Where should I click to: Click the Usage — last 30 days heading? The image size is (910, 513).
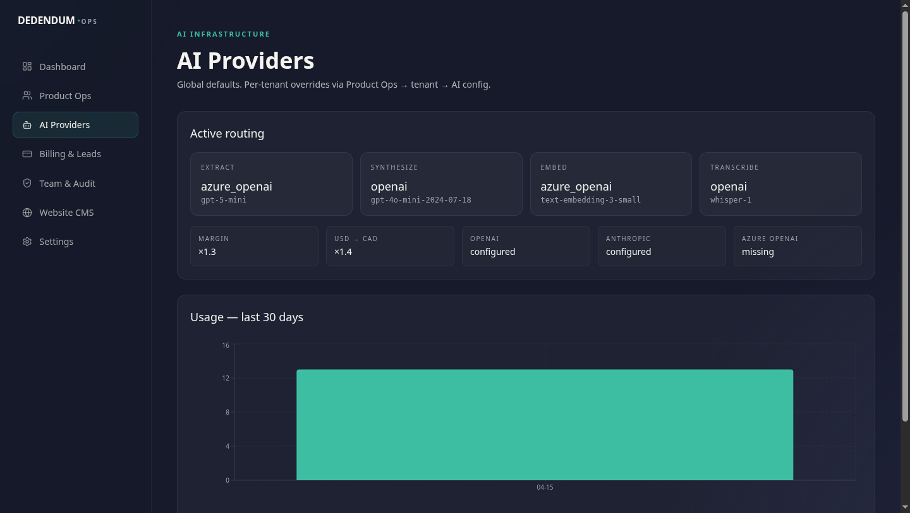click(247, 317)
